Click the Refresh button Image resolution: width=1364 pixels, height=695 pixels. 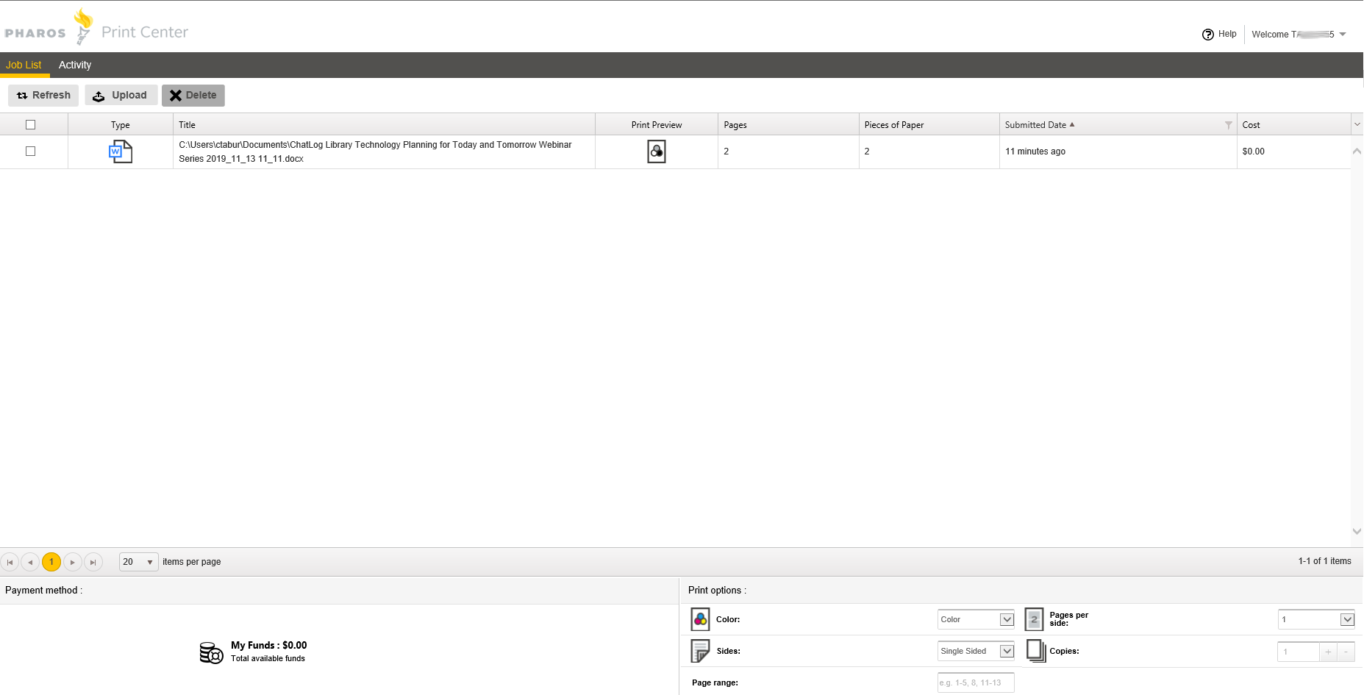(43, 96)
